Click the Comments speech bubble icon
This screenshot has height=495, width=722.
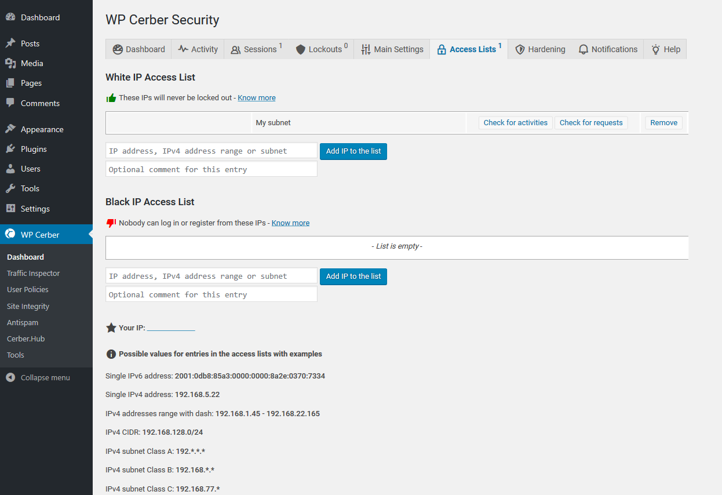point(10,103)
